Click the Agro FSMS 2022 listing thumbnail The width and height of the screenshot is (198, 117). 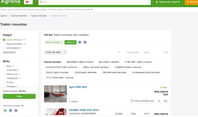click(x=55, y=94)
